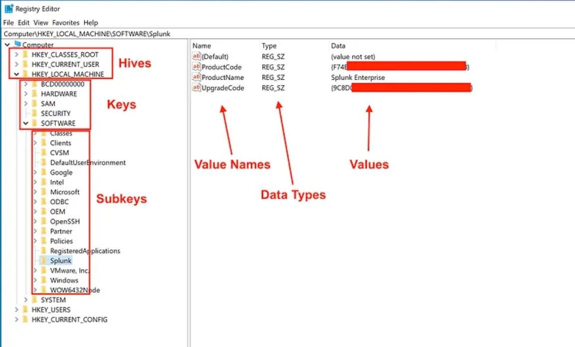
Task: Expand the HKEY_CURRENT_USER hive
Action: 16,64
